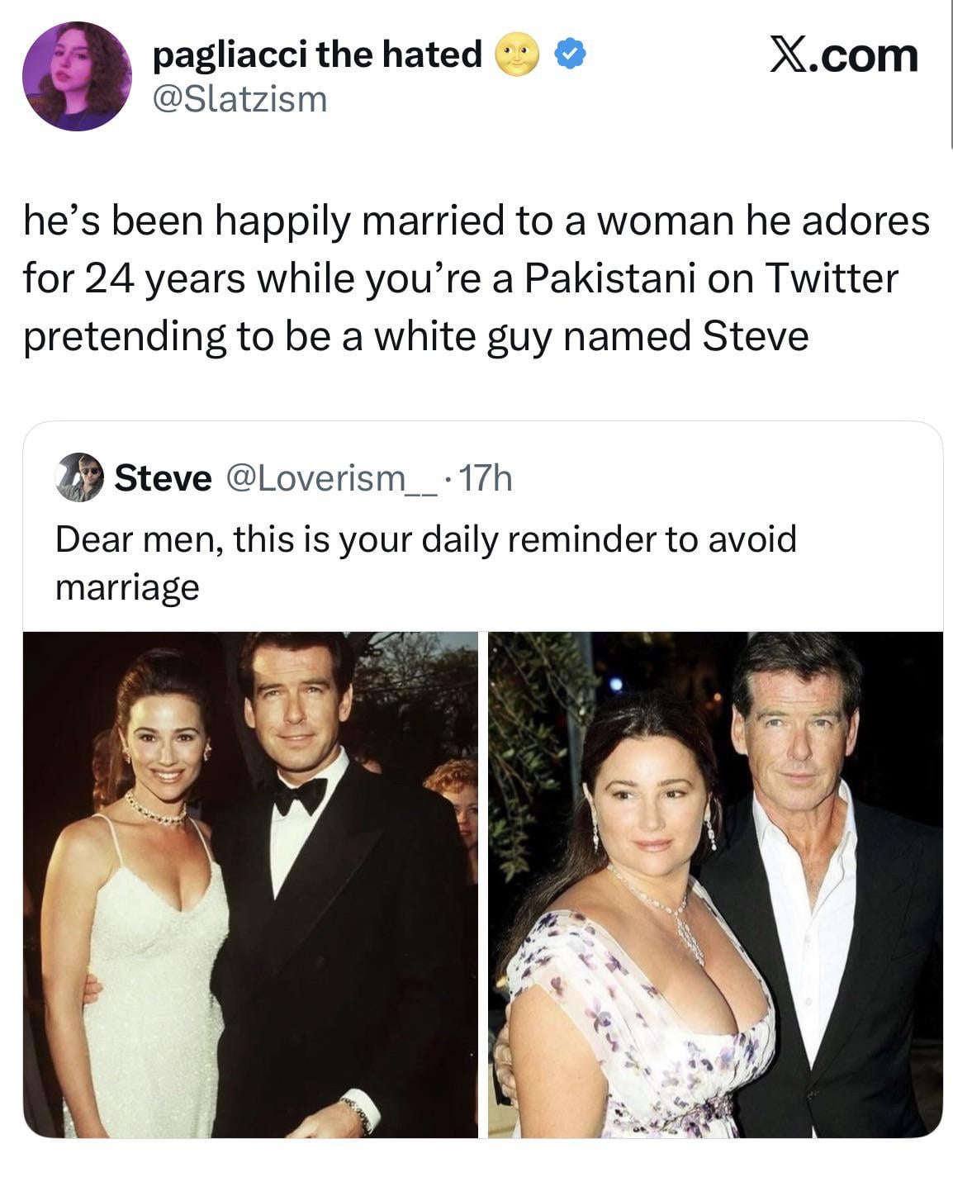Open Steve's small profile avatar
The height and width of the screenshot is (1196, 953).
point(79,477)
